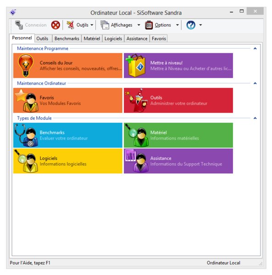Switch to the Logiciels tab
The height and width of the screenshot is (275, 272).
113,38
